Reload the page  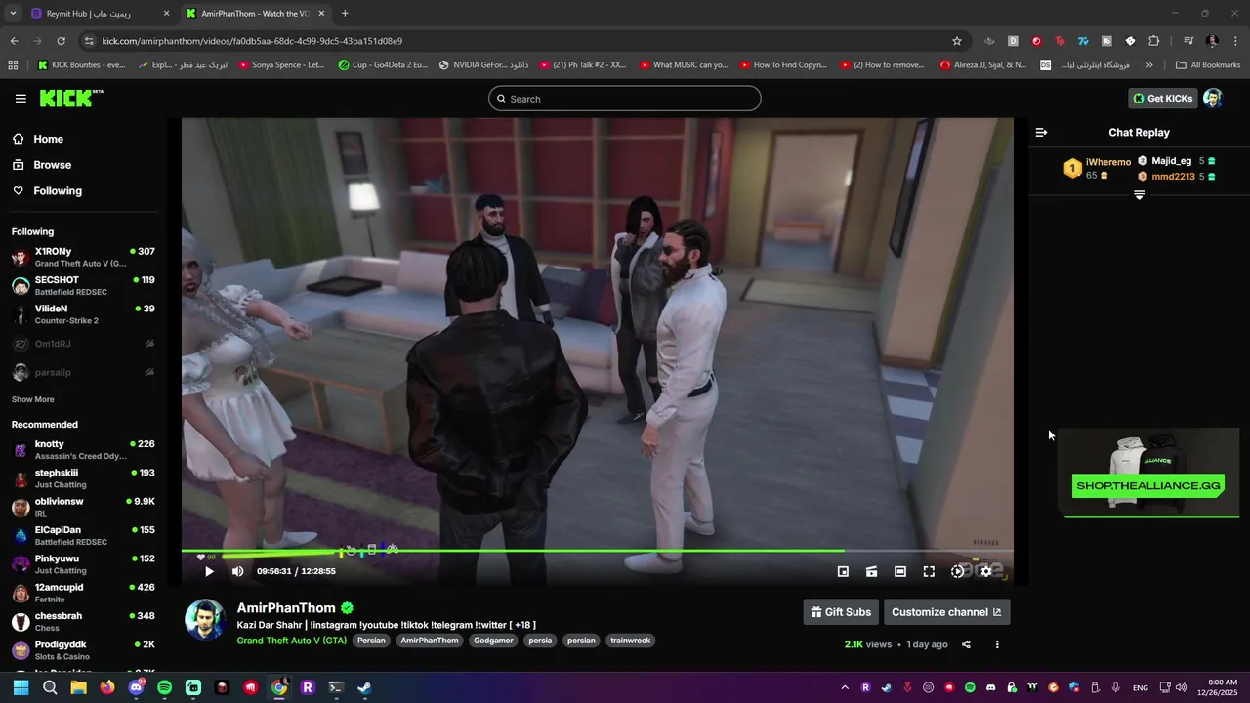pyautogui.click(x=61, y=41)
